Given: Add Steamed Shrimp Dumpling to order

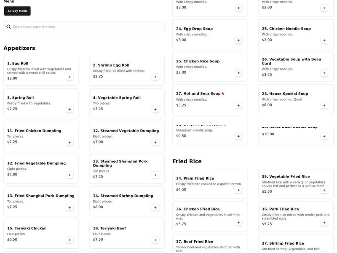Looking at the screenshot, I should [x=155, y=207].
